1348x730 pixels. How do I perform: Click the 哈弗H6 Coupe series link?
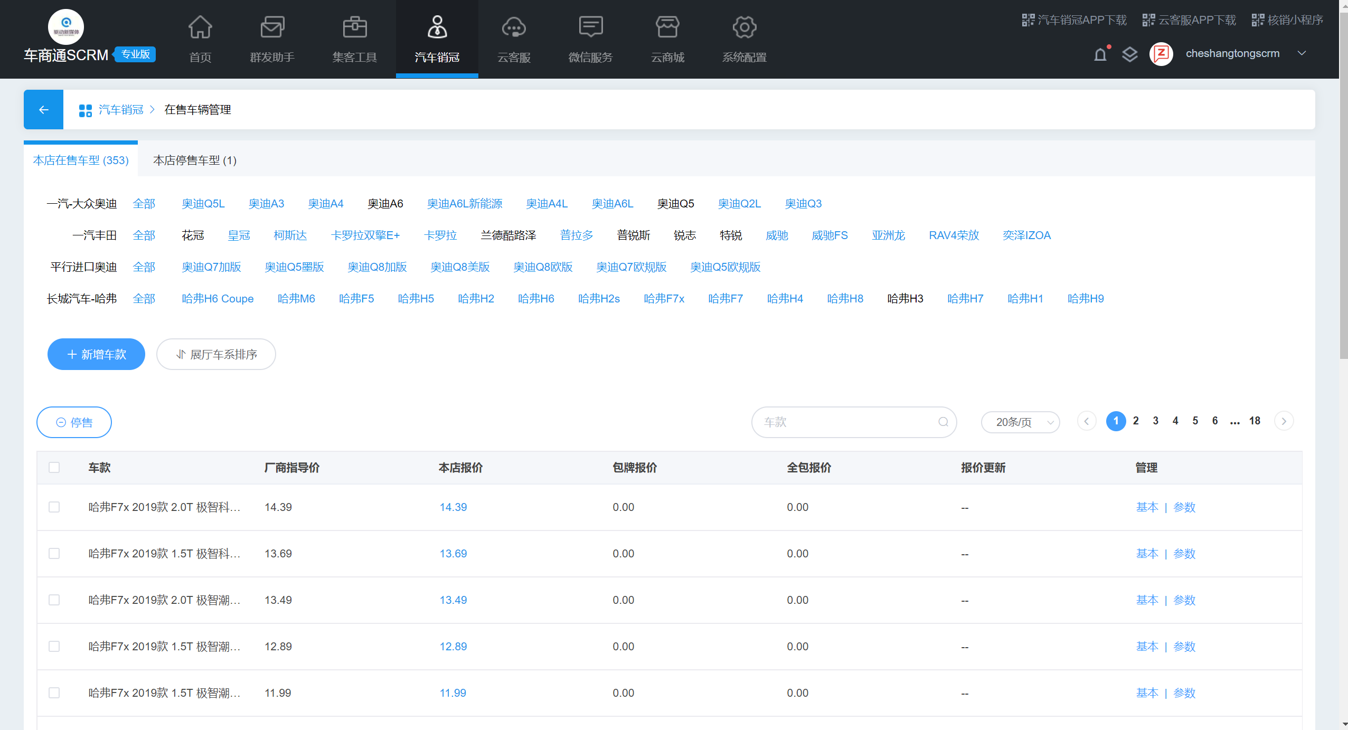217,299
